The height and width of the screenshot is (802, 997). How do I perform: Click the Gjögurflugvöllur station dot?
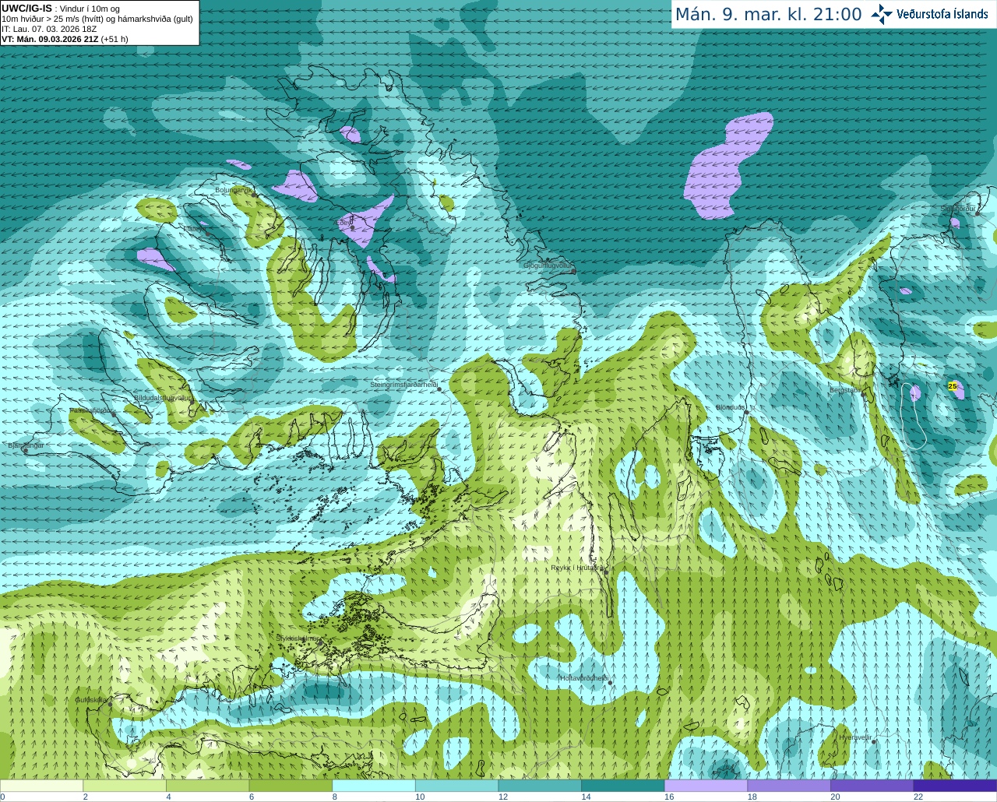pos(574,270)
